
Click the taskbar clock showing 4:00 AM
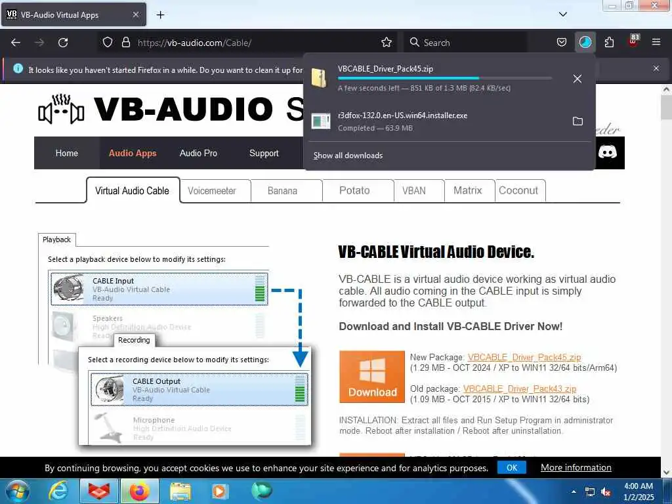(639, 492)
